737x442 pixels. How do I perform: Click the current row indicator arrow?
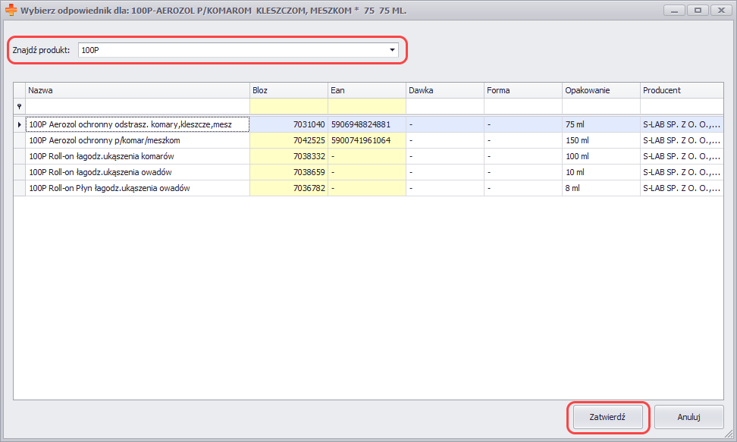19,124
